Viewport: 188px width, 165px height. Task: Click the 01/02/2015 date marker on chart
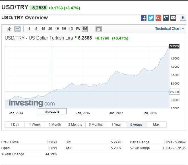click(52, 111)
